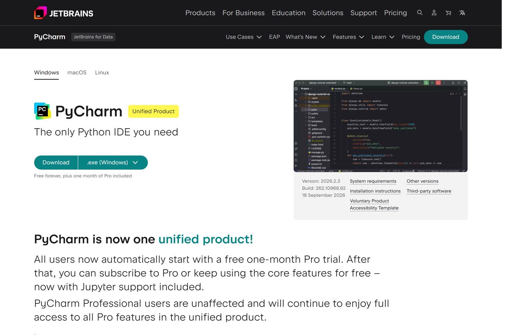
Task: Click the JetBrains logo
Action: [x=64, y=13]
